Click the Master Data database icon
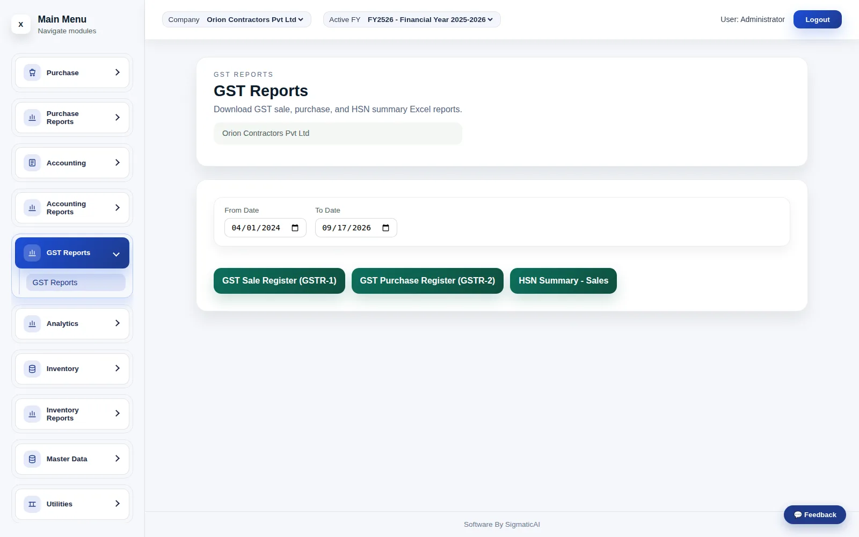859x537 pixels. pos(32,459)
